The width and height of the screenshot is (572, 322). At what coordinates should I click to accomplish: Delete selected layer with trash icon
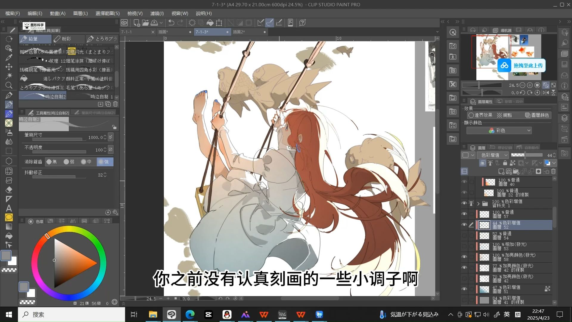pos(553,171)
